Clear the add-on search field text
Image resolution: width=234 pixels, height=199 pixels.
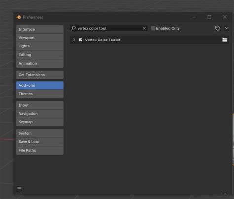(144, 28)
